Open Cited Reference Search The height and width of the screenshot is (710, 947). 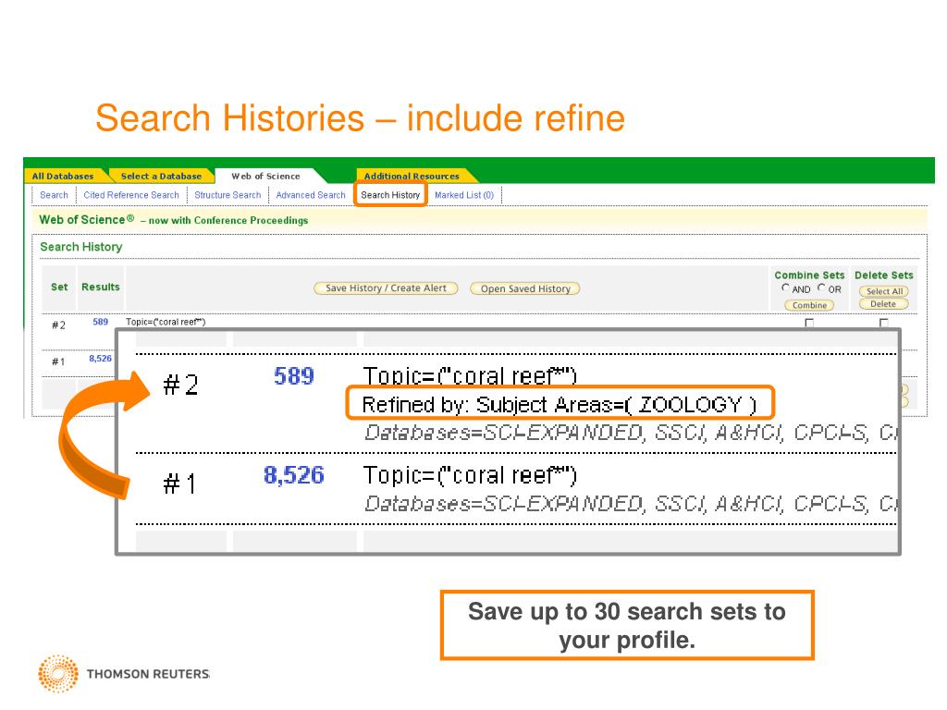(x=131, y=195)
